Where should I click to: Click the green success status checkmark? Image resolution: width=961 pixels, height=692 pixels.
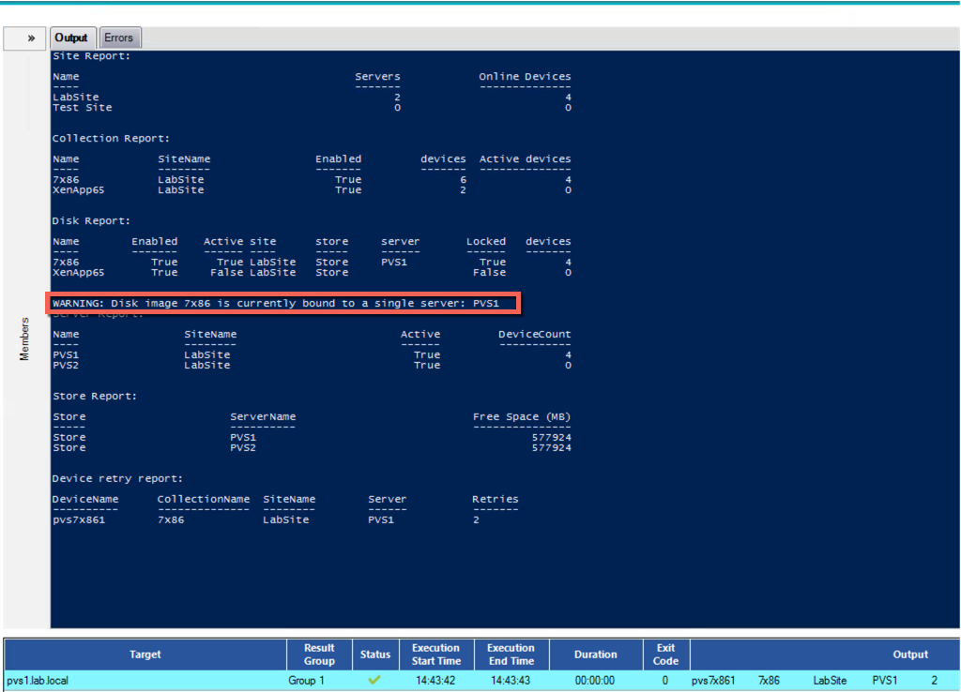[374, 680]
